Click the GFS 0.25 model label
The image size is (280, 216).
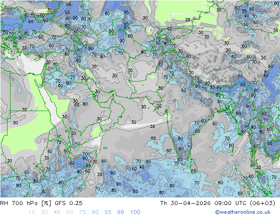click(x=69, y=203)
